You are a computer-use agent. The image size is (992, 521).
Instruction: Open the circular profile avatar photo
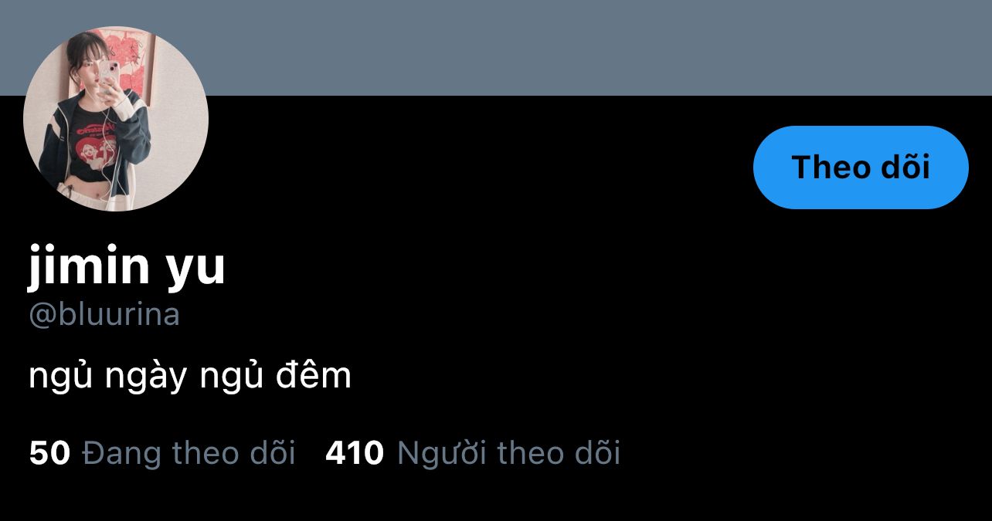click(116, 119)
